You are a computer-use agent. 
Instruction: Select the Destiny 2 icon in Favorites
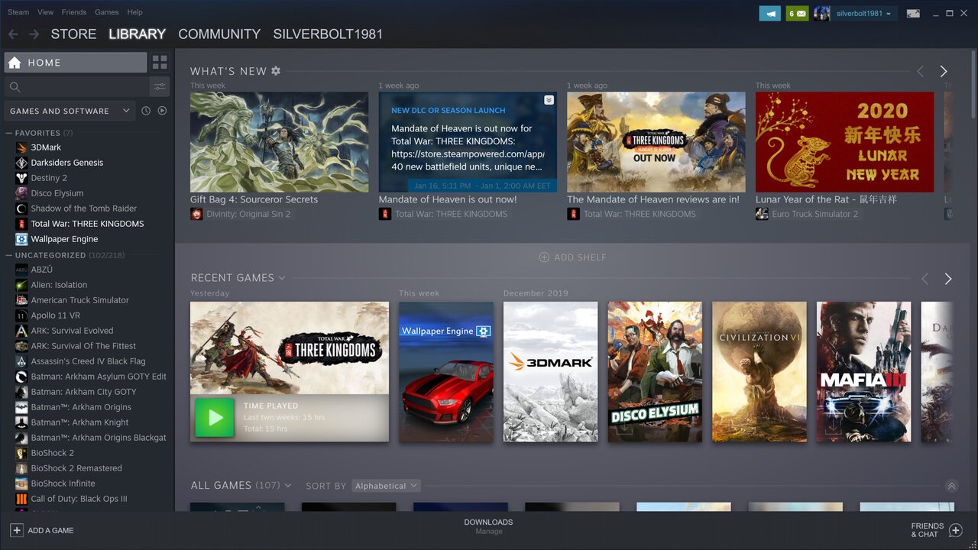[21, 178]
